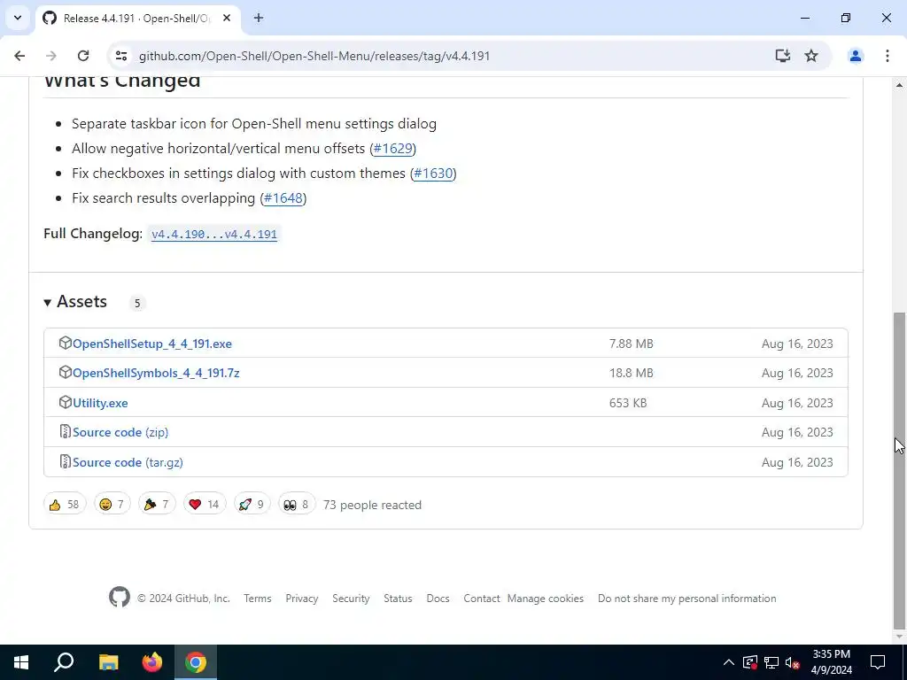Open Windows taskbar search
The height and width of the screenshot is (680, 907).
pyautogui.click(x=64, y=662)
